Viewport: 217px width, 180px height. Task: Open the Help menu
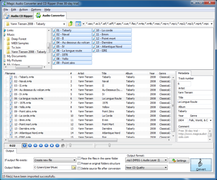[x=48, y=10]
